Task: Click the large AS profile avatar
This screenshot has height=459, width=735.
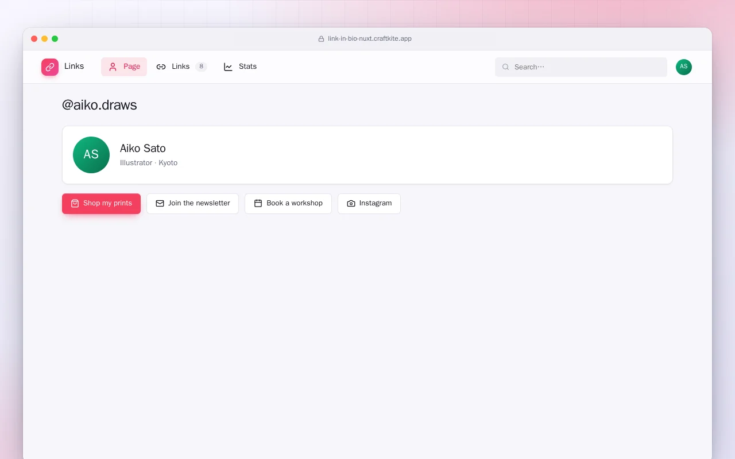Action: pos(91,155)
